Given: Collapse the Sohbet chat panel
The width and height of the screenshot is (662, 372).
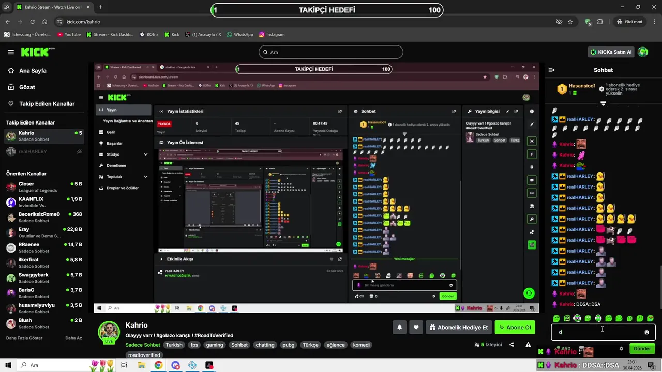Looking at the screenshot, I should (551, 70).
